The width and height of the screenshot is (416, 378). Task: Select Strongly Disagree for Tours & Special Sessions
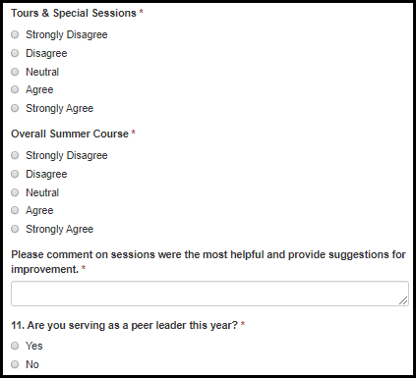(x=15, y=34)
